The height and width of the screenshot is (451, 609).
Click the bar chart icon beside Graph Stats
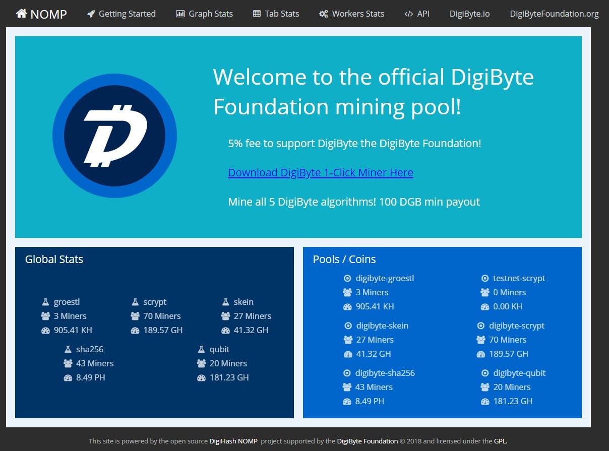coord(180,14)
